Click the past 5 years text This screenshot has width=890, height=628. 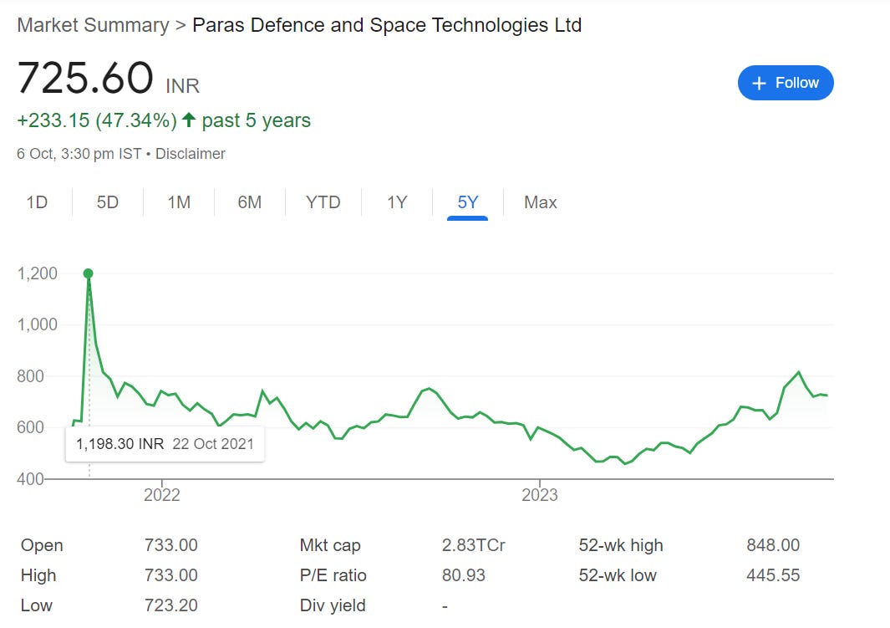(x=257, y=120)
